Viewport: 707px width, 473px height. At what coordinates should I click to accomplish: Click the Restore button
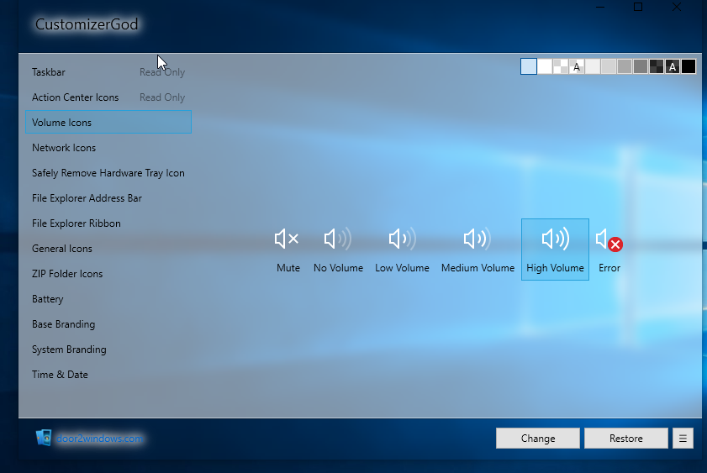(x=625, y=439)
